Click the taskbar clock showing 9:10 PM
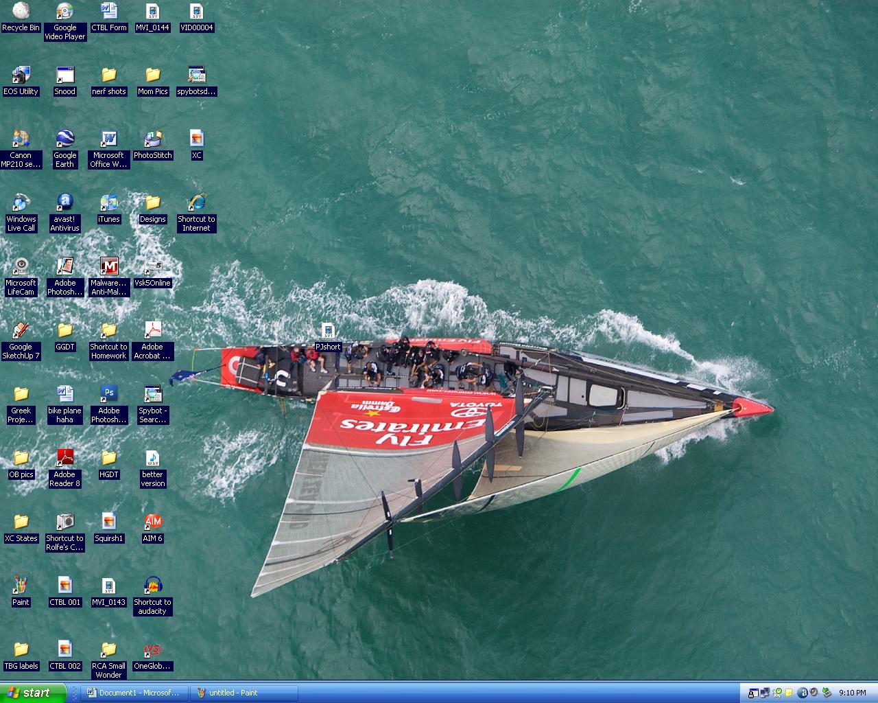Viewport: 878px width, 703px height. tap(852, 693)
